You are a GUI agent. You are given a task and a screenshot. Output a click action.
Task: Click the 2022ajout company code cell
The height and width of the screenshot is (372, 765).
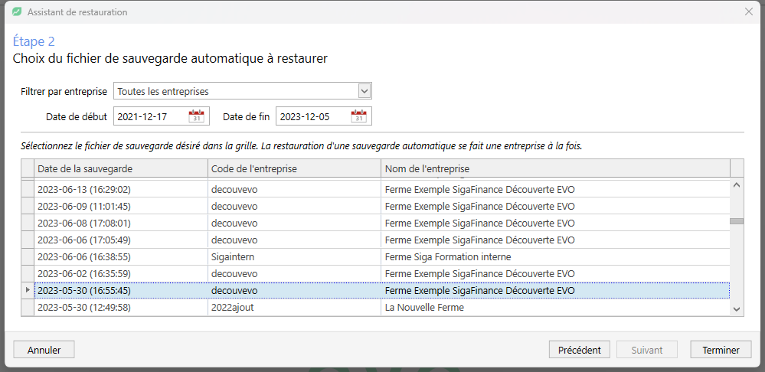click(294, 307)
